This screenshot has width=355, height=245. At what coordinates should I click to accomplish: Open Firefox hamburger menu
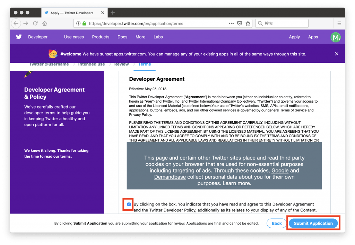[x=339, y=24]
